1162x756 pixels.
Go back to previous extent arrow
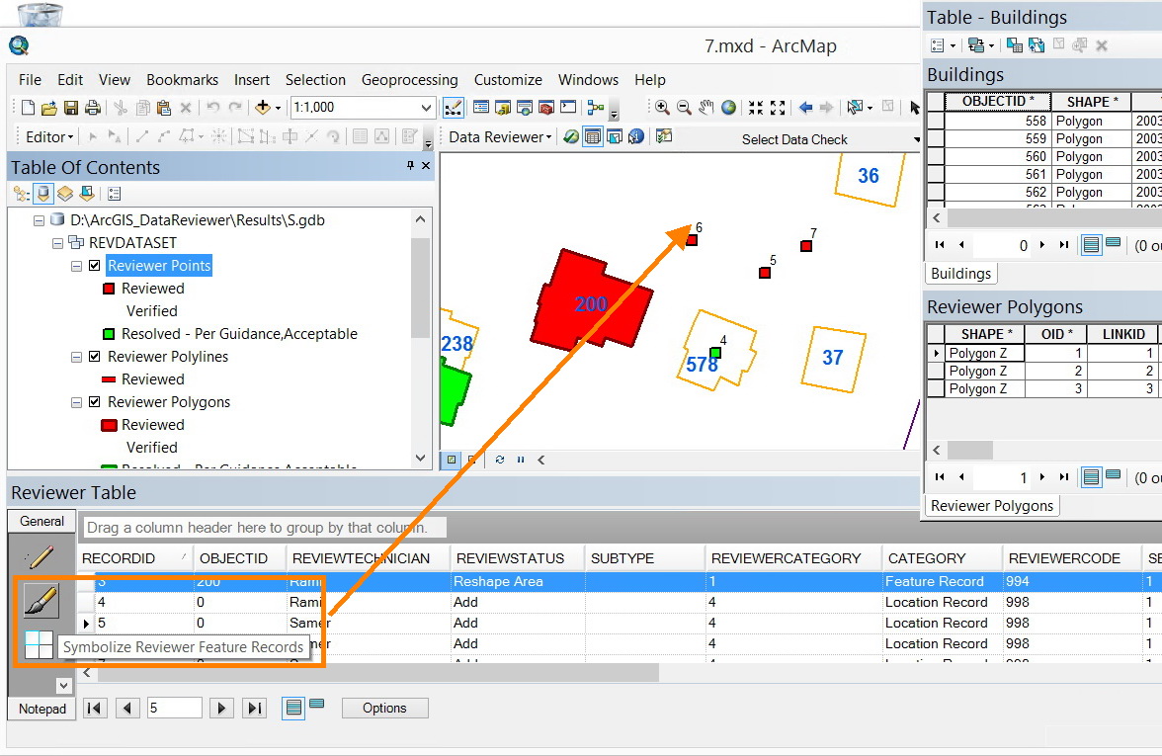805,108
